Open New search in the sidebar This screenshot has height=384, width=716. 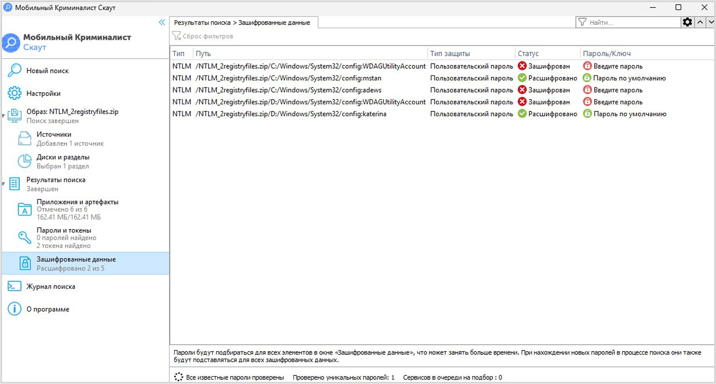(48, 71)
